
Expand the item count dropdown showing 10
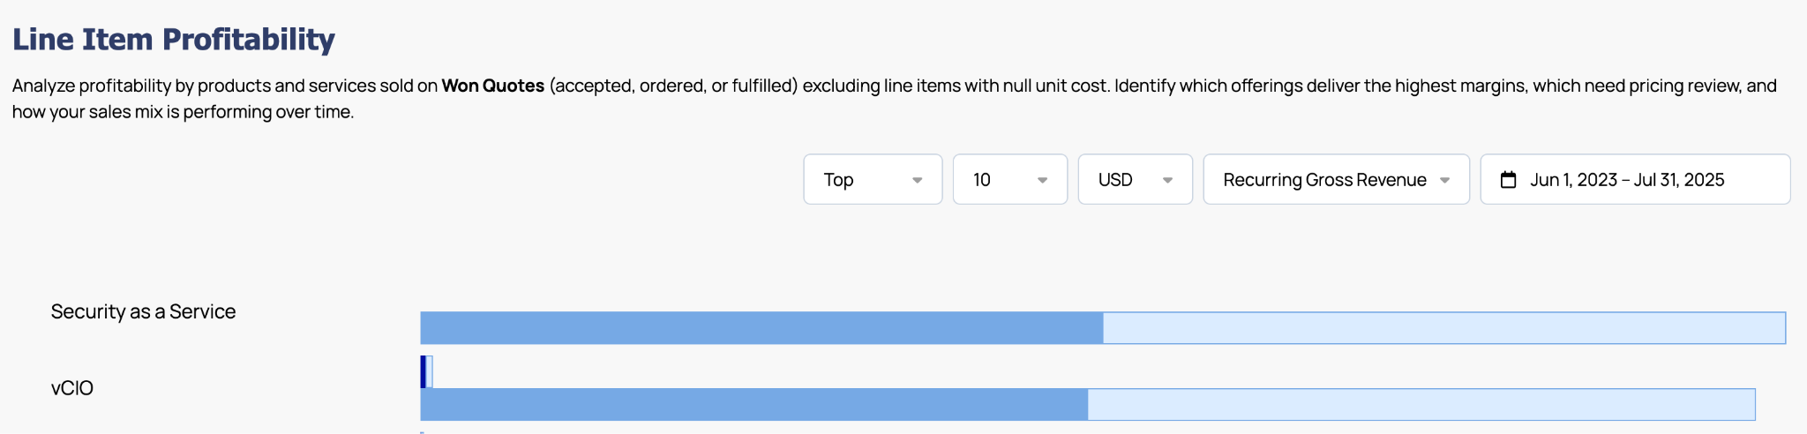click(1009, 179)
